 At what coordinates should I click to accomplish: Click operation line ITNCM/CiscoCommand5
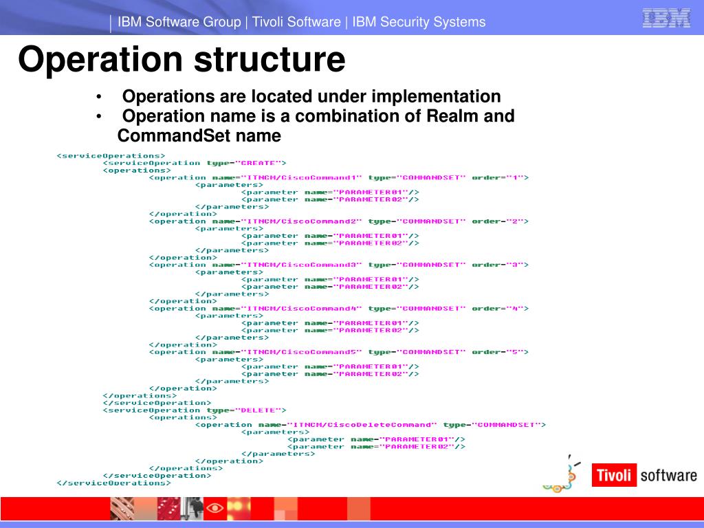tap(339, 352)
